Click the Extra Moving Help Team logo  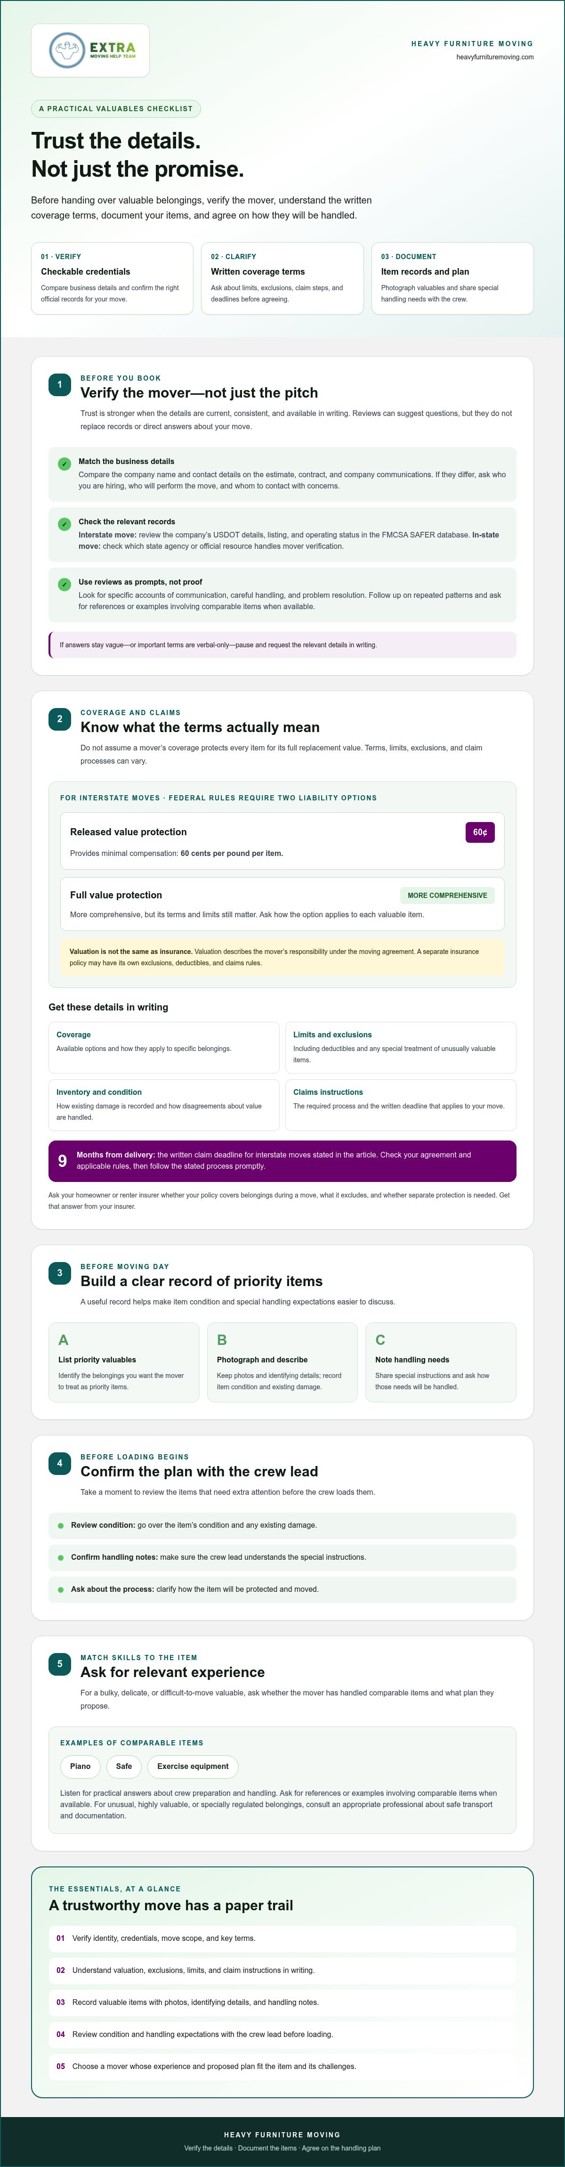[x=90, y=50]
